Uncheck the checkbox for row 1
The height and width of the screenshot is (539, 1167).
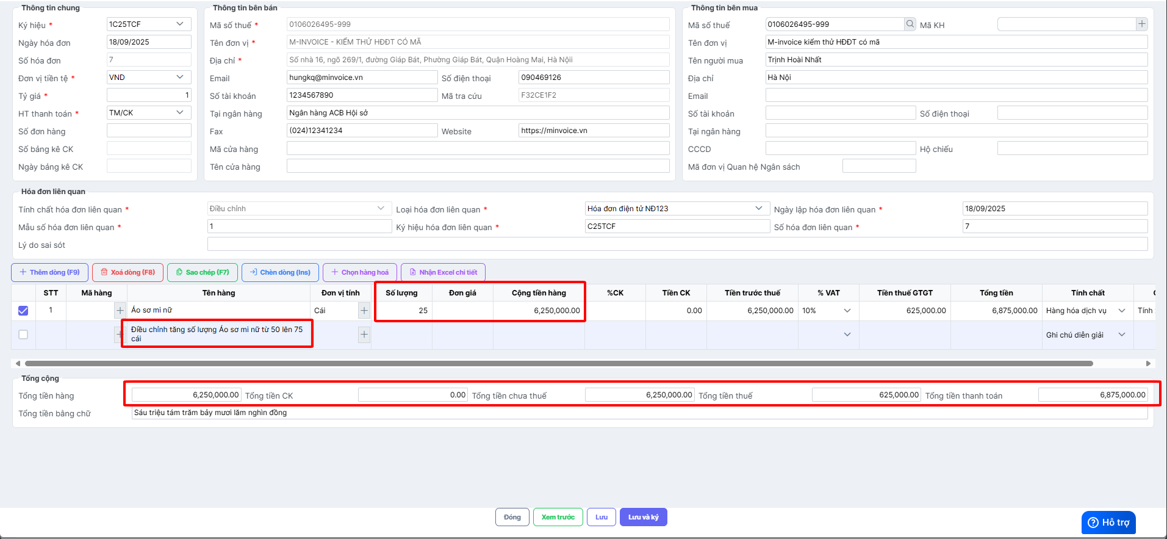23,311
